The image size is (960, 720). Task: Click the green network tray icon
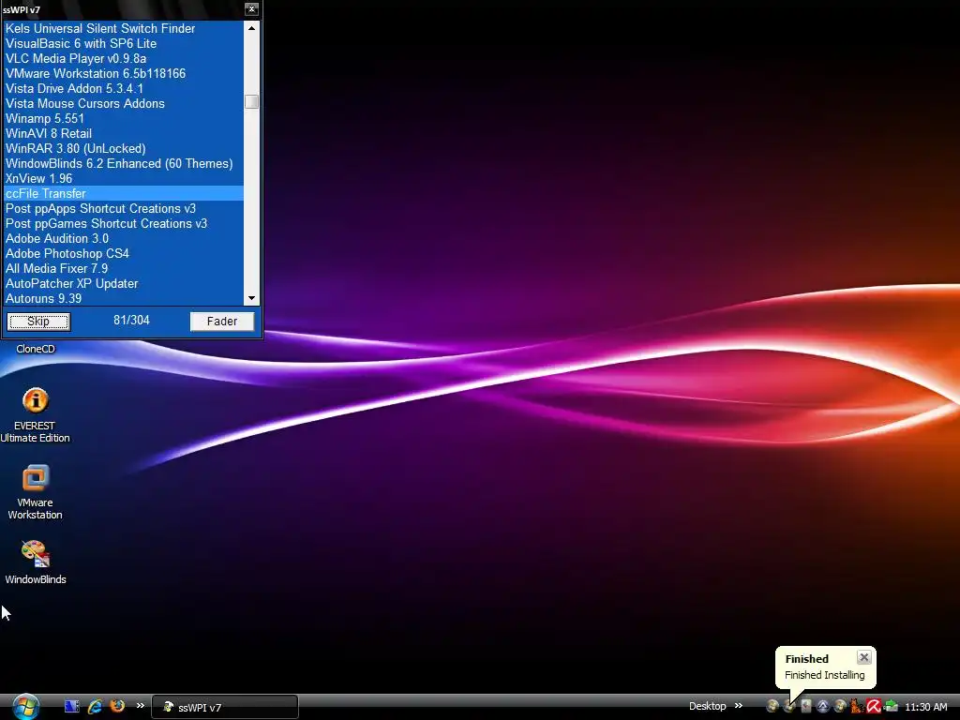pyautogui.click(x=891, y=706)
